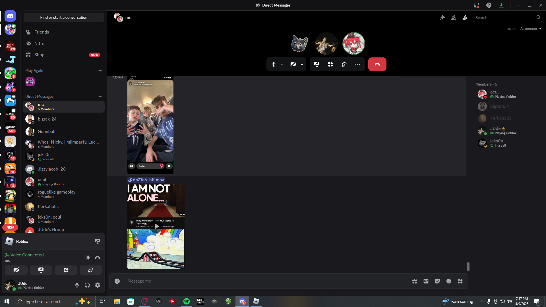The width and height of the screenshot is (546, 307).
Task: Start an activity from the call controls
Action: tap(330, 64)
